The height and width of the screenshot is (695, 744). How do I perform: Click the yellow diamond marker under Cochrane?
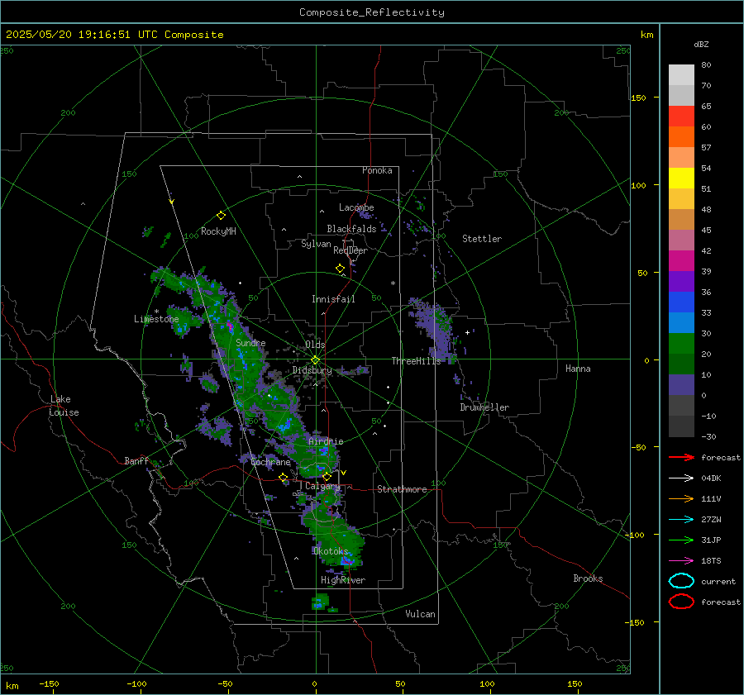284,477
